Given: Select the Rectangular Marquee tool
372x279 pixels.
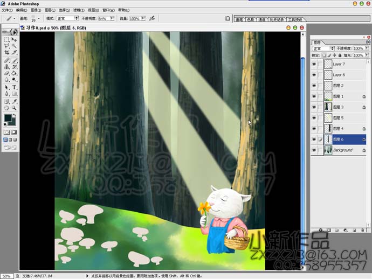Looking at the screenshot, I should point(6,39).
